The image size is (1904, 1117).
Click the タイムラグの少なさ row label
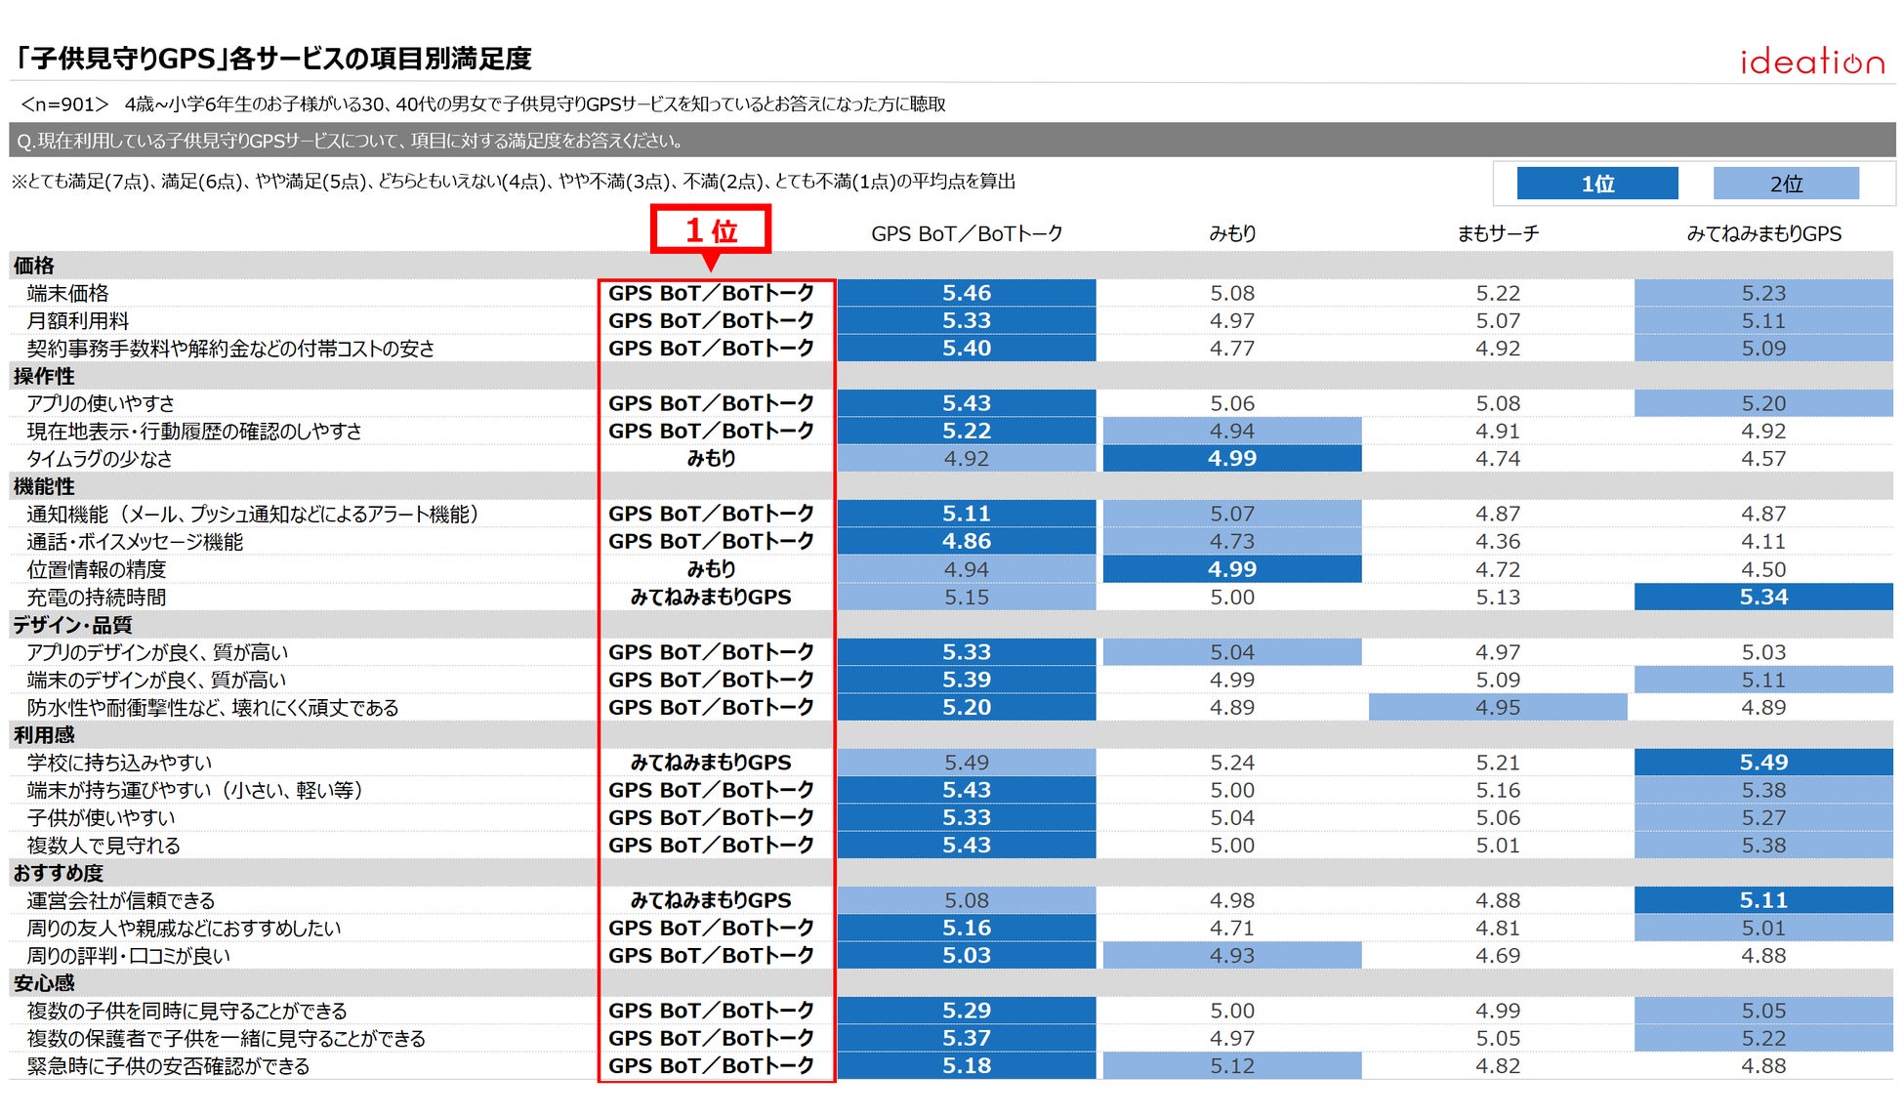(x=100, y=459)
